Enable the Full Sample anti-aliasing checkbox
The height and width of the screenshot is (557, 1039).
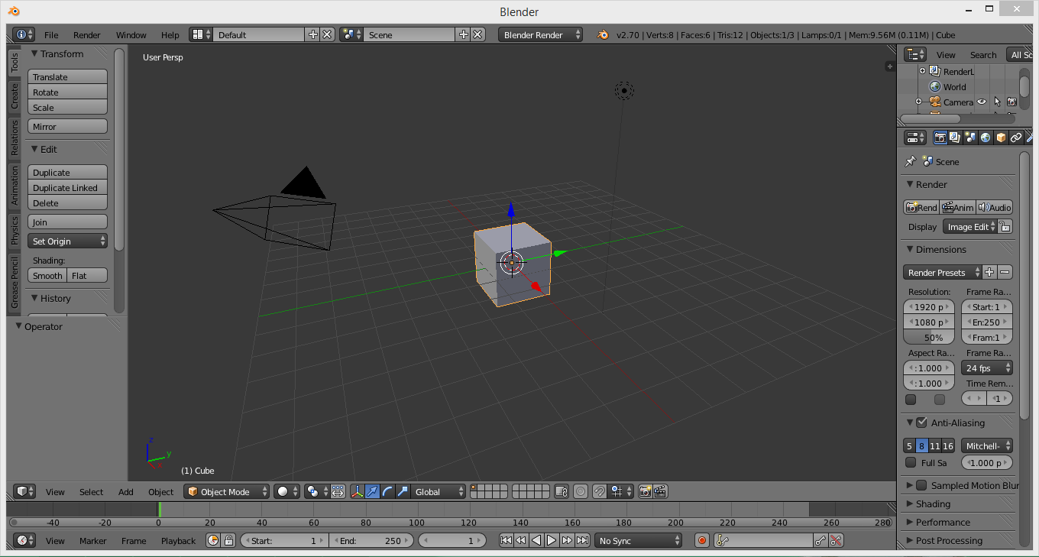coord(911,462)
